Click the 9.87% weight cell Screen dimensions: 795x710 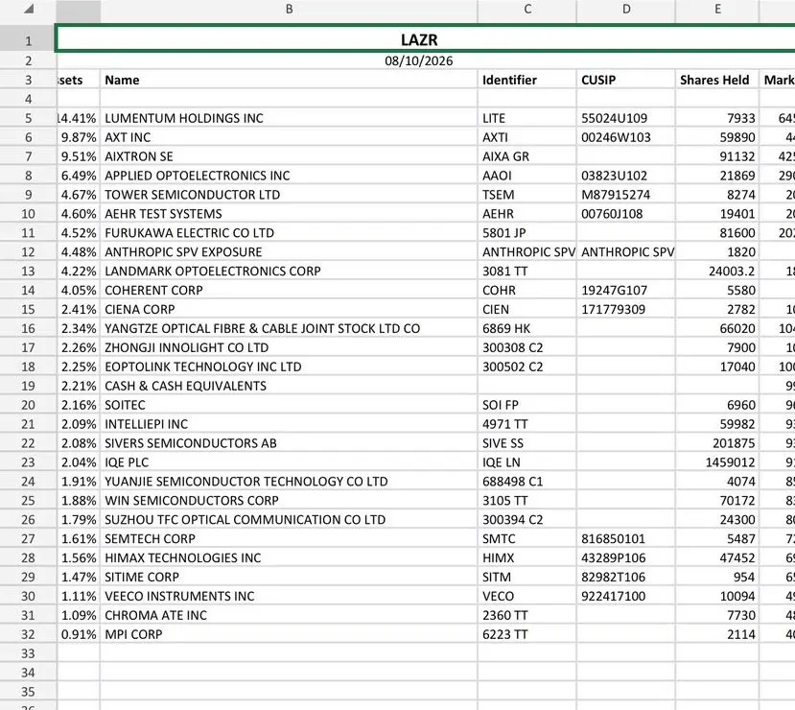78,137
